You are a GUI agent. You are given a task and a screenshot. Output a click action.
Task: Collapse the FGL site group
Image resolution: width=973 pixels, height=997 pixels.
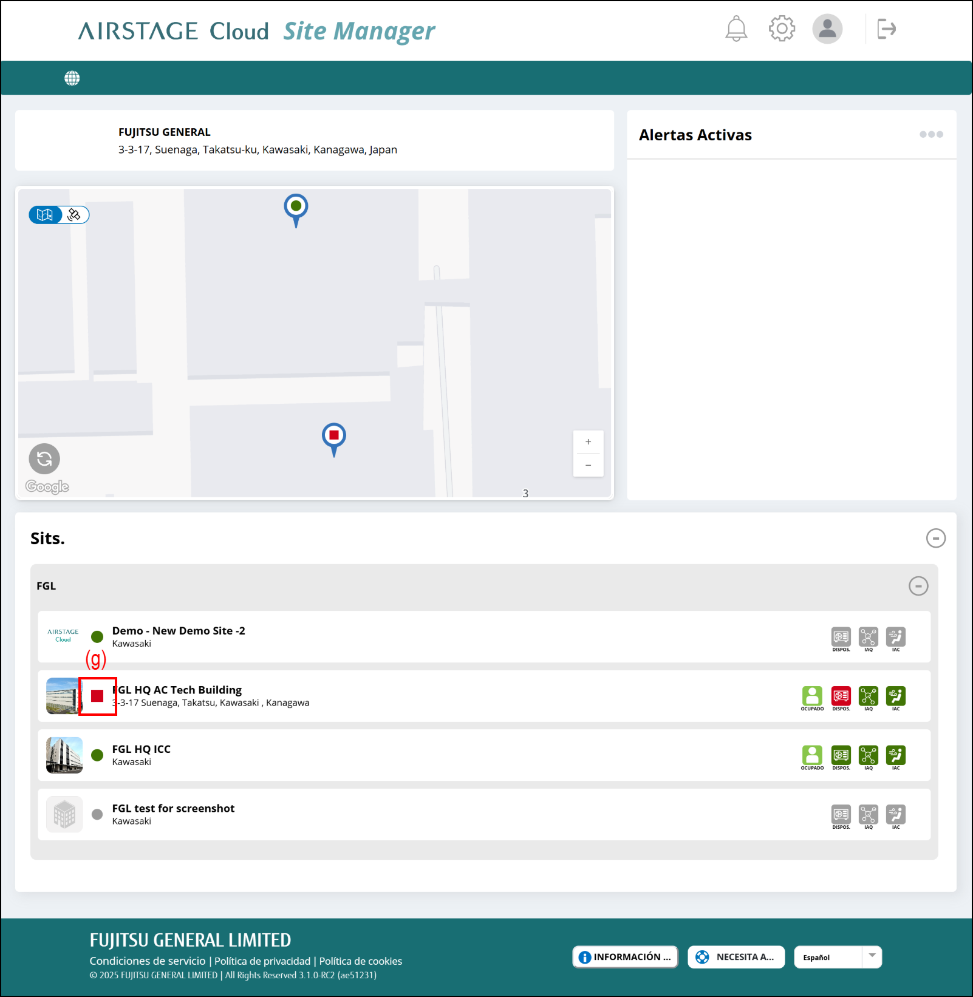918,586
